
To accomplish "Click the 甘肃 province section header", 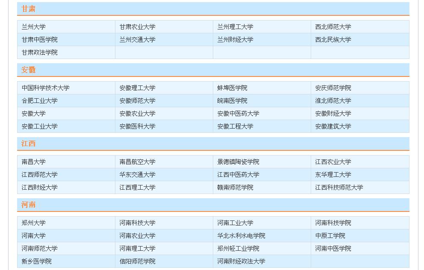I will click(x=29, y=9).
